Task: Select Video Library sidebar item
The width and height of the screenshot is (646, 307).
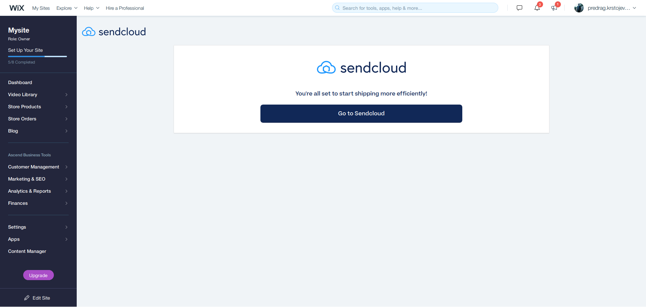Action: point(38,94)
